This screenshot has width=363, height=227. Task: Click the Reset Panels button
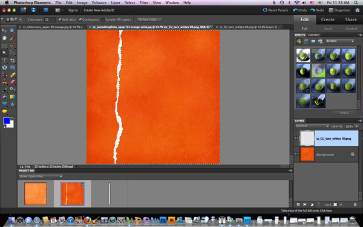coord(275,10)
